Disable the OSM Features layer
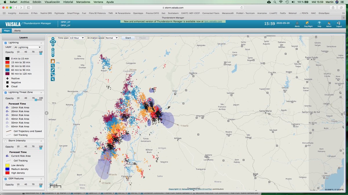The height and width of the screenshot is (195, 348). click(5, 179)
